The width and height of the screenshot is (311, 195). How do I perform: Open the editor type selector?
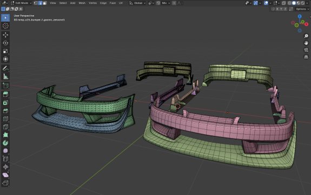[x=5, y=3]
